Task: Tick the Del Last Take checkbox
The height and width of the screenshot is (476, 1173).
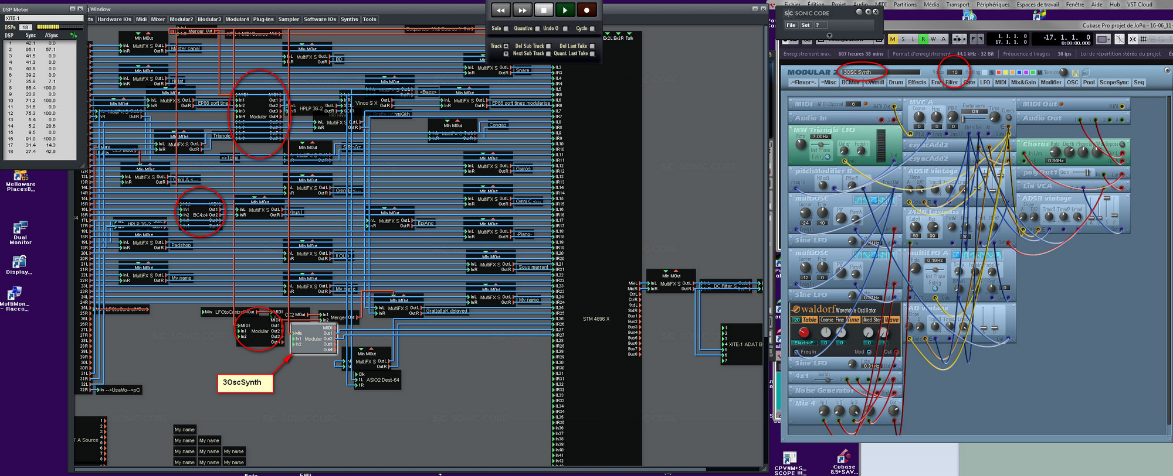Action: click(x=592, y=46)
